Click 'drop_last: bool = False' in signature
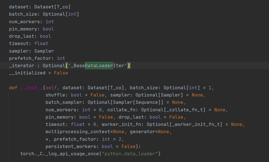 [x=151, y=117]
